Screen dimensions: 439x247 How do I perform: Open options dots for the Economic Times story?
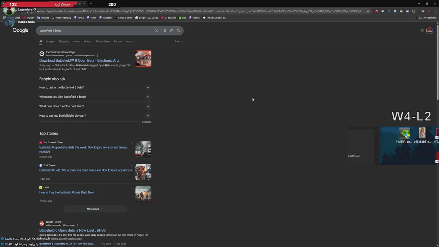[131, 142]
